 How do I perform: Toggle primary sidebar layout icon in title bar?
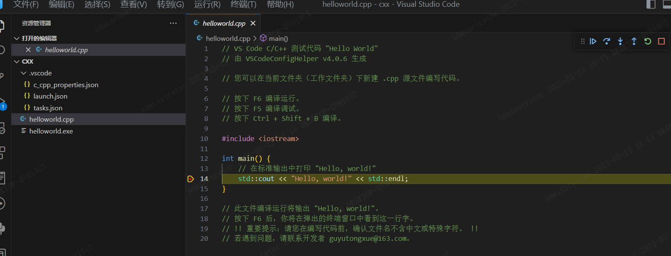(x=651, y=5)
